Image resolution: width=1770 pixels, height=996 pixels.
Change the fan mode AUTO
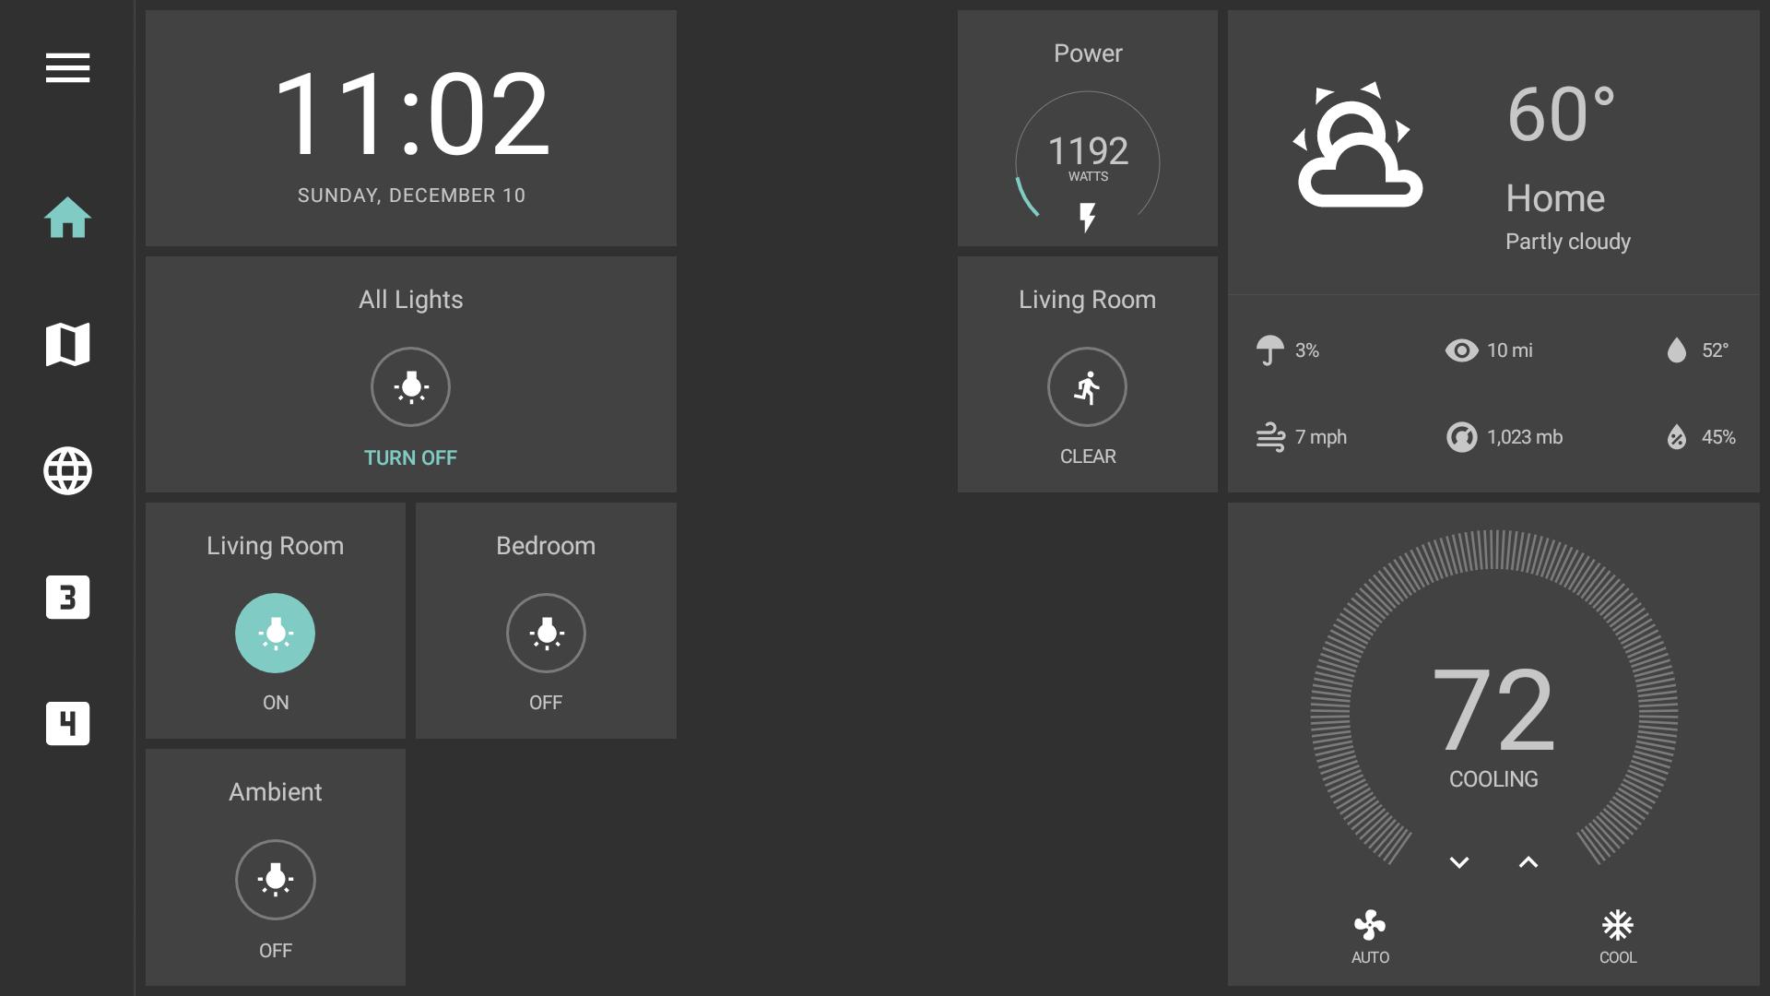click(x=1370, y=936)
